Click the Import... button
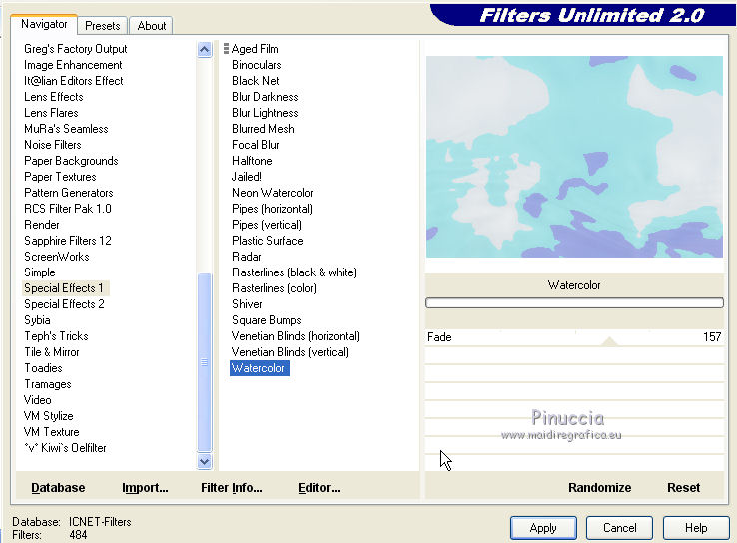This screenshot has height=543, width=737. [x=145, y=488]
